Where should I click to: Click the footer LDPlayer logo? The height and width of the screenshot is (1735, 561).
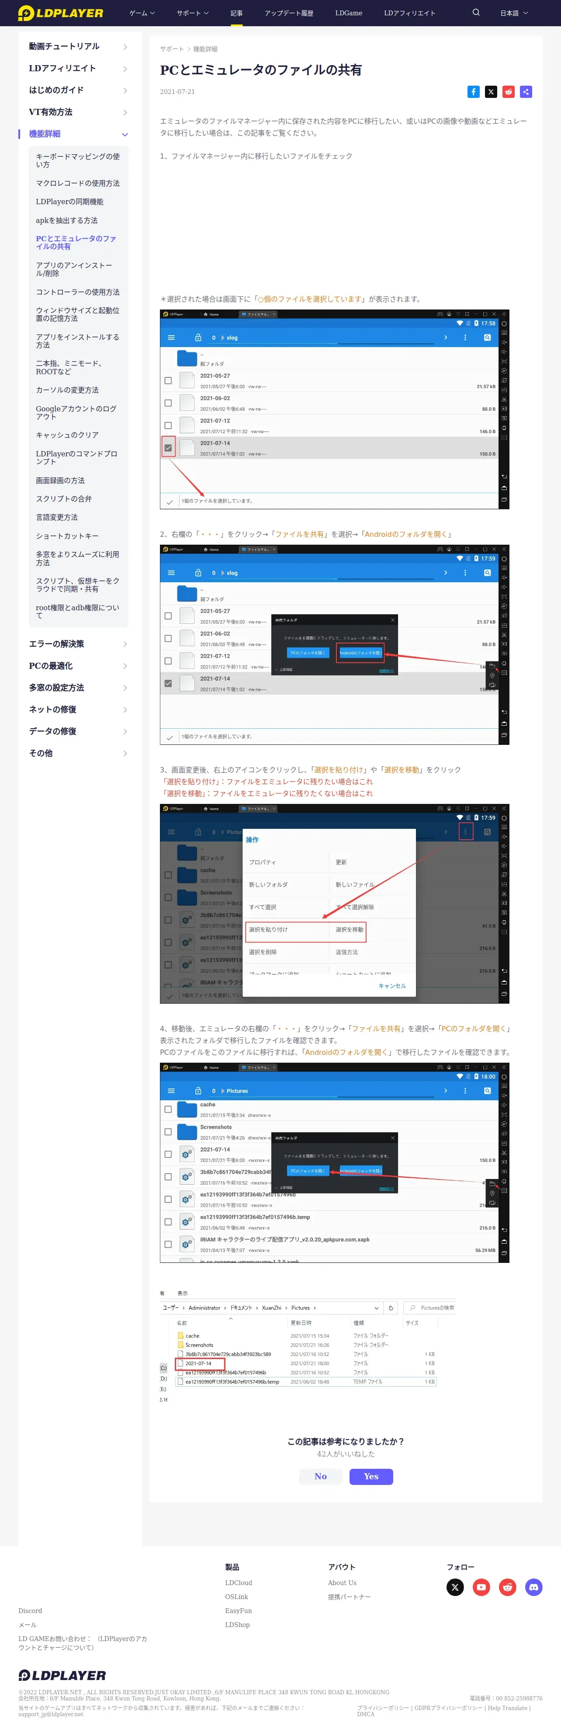pyautogui.click(x=62, y=1675)
